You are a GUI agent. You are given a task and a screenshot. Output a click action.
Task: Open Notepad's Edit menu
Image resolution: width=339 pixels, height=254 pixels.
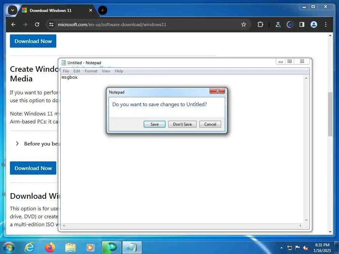(77, 71)
